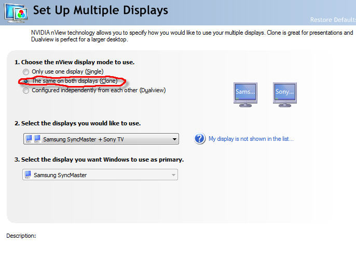This screenshot has height=260, width=356.
Task: Click Restore Defaults in the header
Action: click(333, 20)
